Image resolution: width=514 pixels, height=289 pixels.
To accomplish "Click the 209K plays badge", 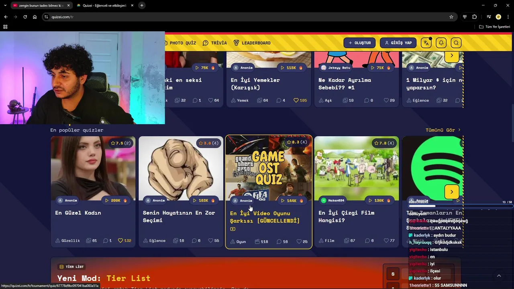I will coord(116,200).
